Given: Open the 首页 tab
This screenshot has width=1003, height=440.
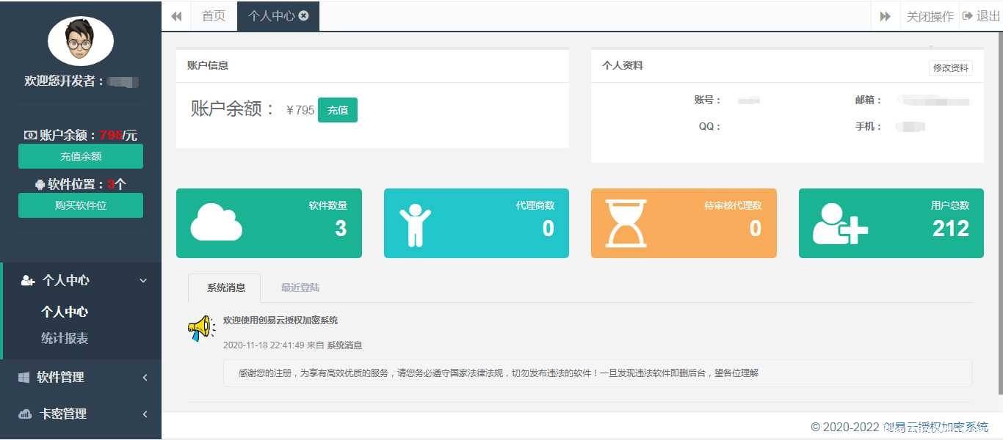Looking at the screenshot, I should pyautogui.click(x=214, y=16).
